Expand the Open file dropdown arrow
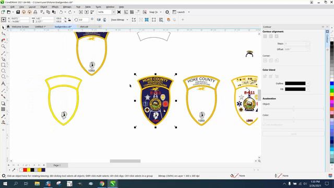The width and height of the screenshot is (334, 188). (x=13, y=12)
